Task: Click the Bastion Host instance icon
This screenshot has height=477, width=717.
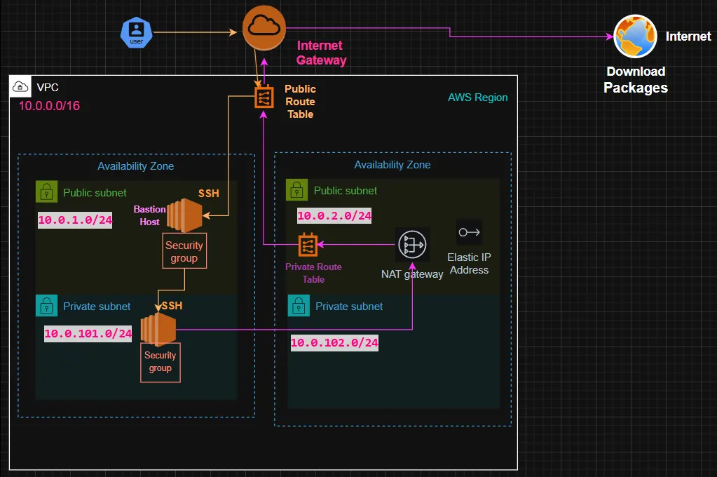Action: point(186,215)
